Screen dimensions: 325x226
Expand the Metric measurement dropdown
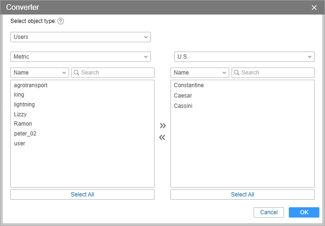coord(80,57)
